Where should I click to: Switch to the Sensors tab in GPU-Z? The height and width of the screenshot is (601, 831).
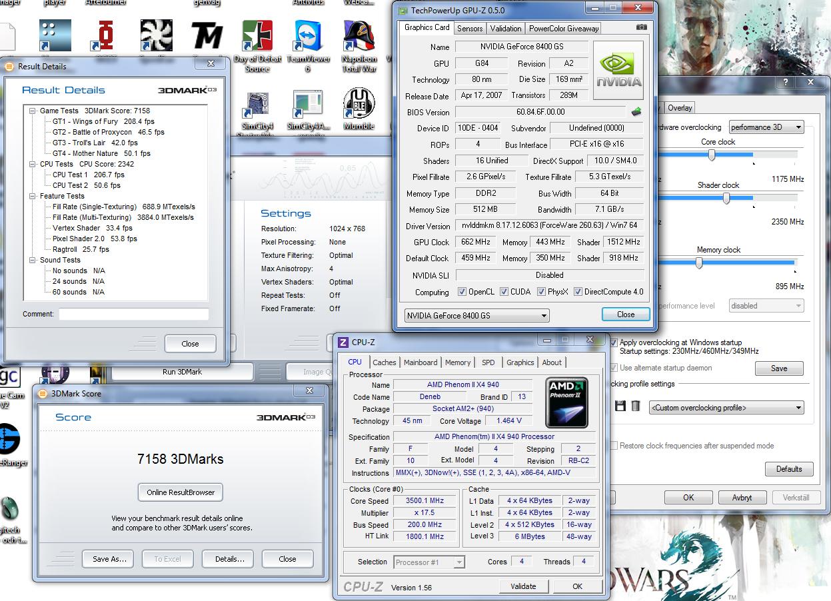pos(469,29)
